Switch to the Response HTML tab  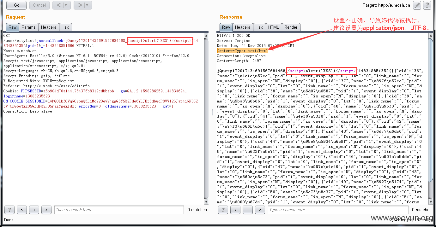[274, 27]
